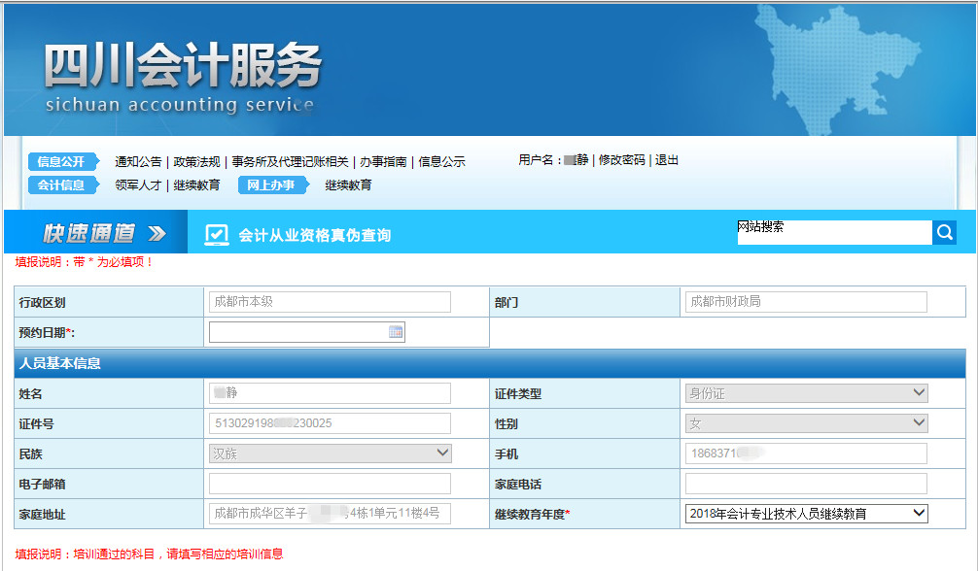
Task: Open the calendar picker for 预约日期
Action: tap(394, 332)
